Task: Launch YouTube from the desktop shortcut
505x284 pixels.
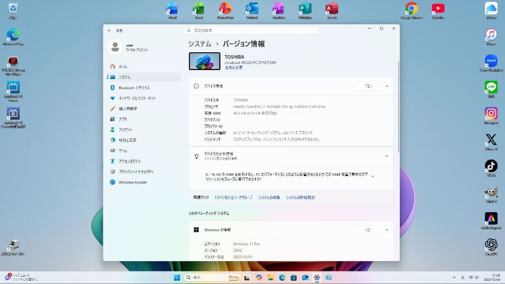Action: tap(438, 9)
